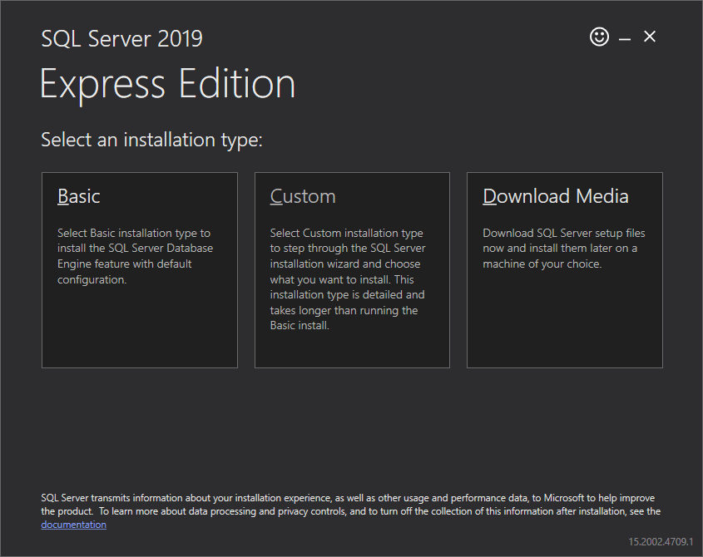This screenshot has width=703, height=557.
Task: Send feedback using the smiley face
Action: click(x=599, y=37)
